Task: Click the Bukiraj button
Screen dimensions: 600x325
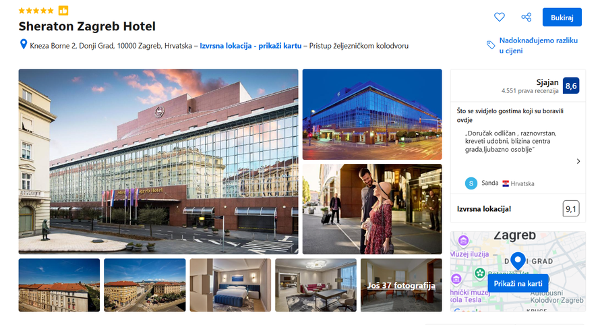Action: coord(562,18)
